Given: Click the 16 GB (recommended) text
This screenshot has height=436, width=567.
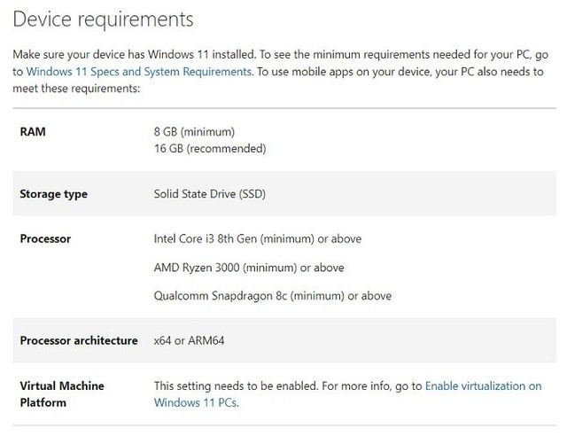Looking at the screenshot, I should tap(210, 148).
